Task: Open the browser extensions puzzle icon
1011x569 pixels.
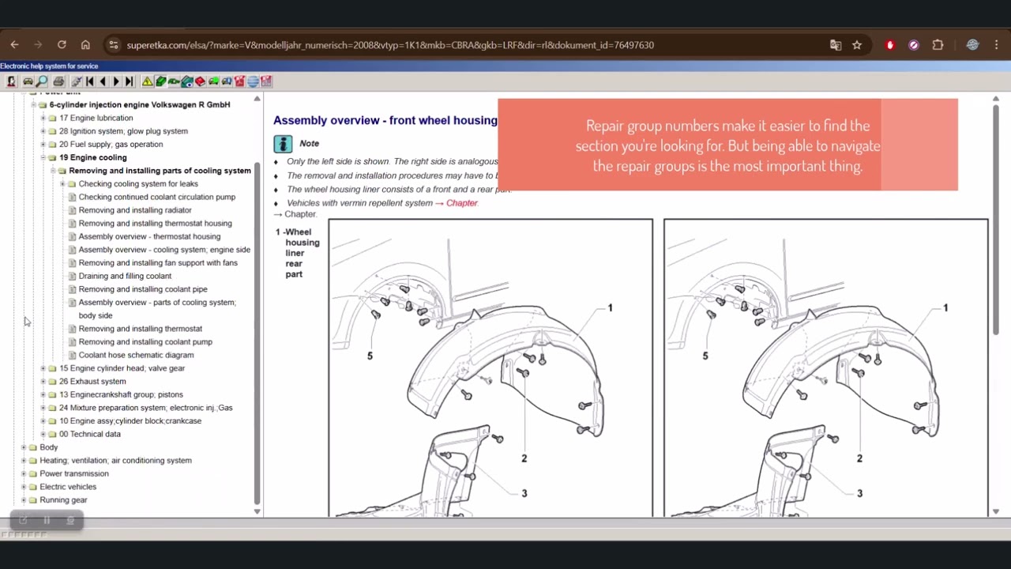Action: tap(938, 45)
